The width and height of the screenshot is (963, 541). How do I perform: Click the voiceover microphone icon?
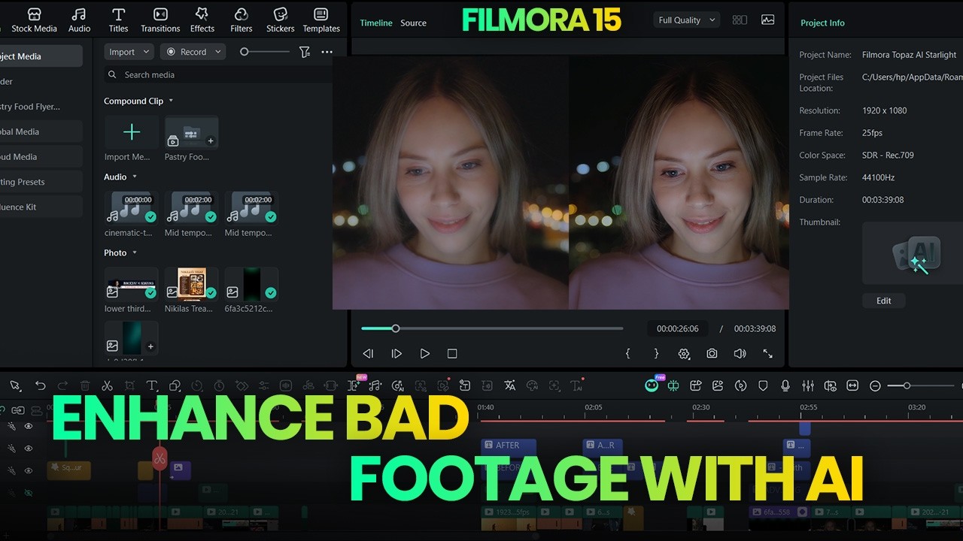coord(785,385)
